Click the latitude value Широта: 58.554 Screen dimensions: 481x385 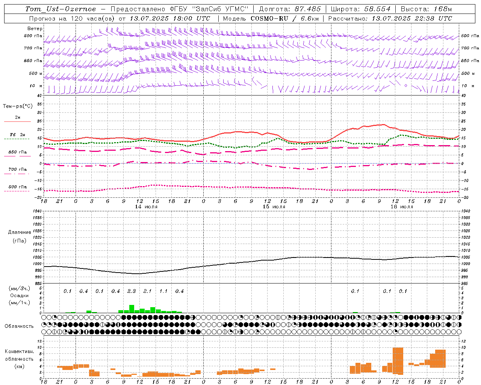tap(360, 9)
